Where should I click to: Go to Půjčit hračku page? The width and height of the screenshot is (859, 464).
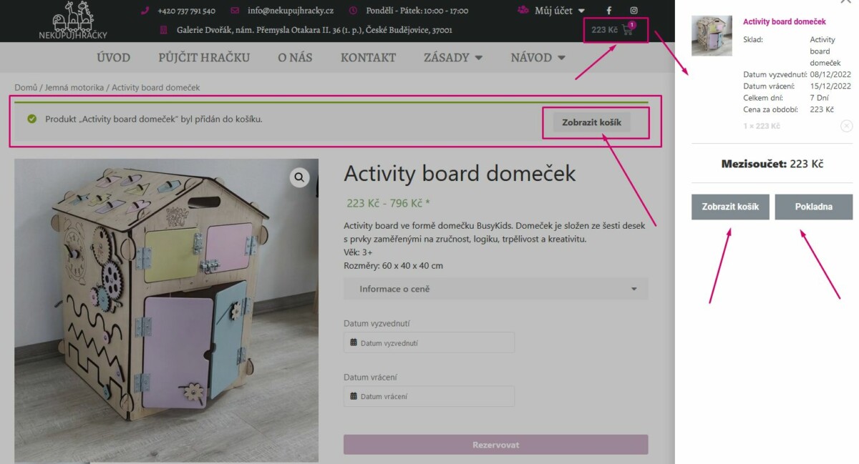204,58
